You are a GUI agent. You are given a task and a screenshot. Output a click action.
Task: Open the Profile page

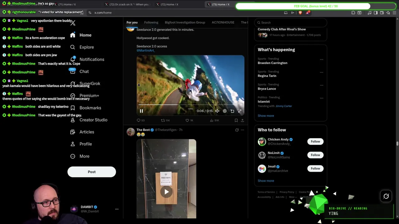coord(81,144)
